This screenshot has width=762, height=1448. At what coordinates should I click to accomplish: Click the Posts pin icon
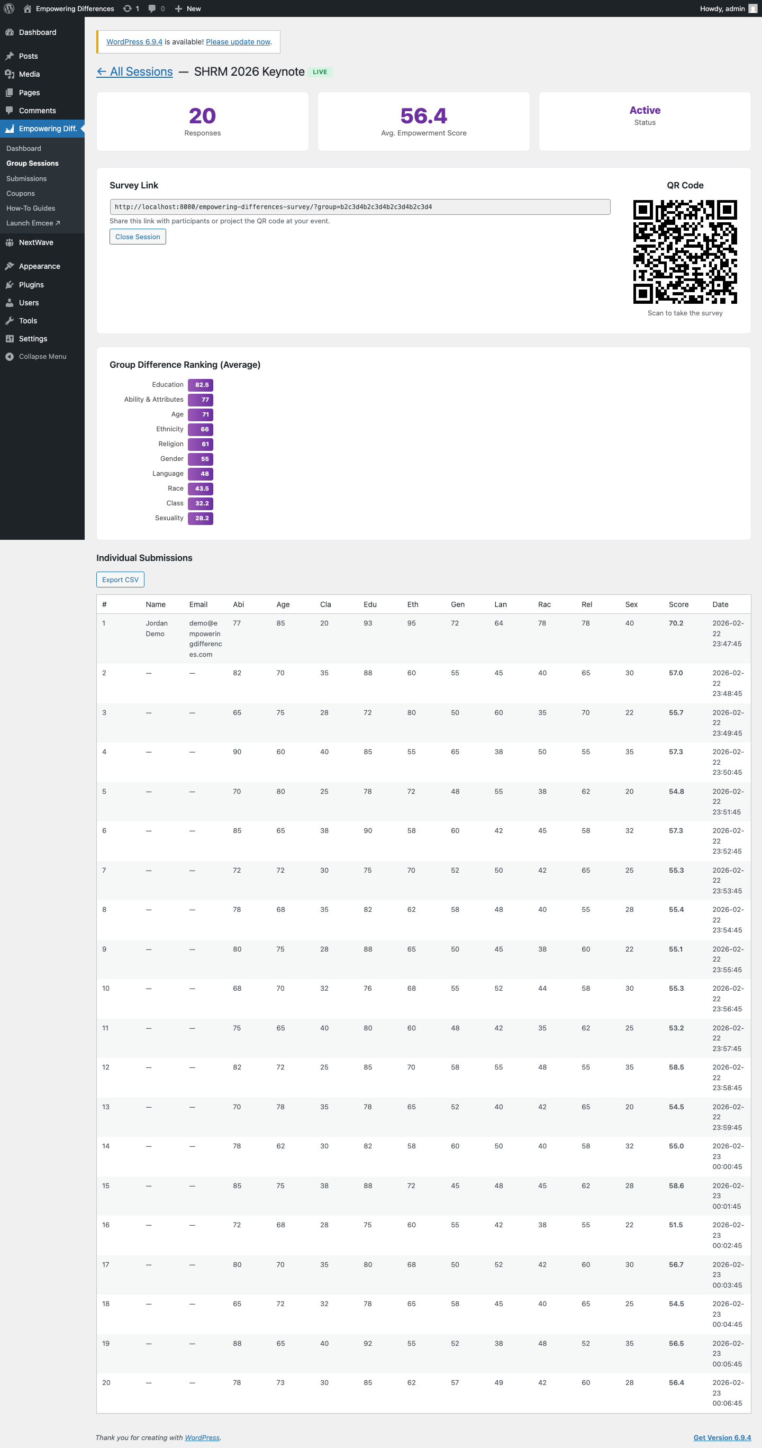(x=10, y=56)
